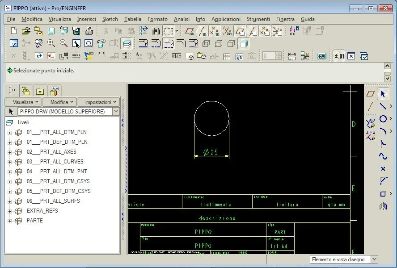This screenshot has width=397, height=268.
Task: Expand the EXTRA_REFS layer node
Action: [10, 212]
